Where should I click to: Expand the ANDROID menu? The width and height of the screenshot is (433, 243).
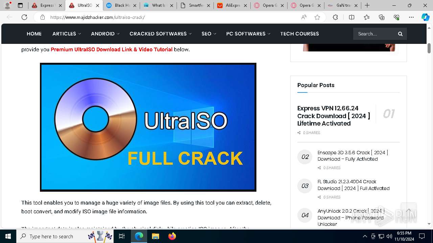(x=105, y=34)
